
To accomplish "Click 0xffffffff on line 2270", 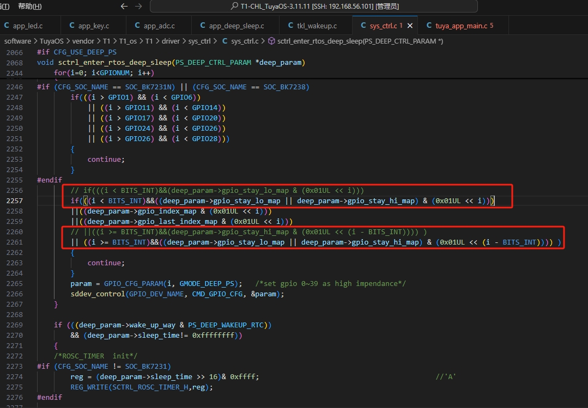I will click(213, 336).
